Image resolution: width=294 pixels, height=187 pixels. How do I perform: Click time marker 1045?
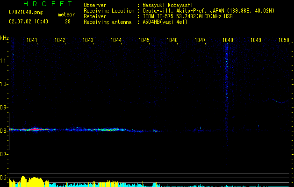click(x=144, y=40)
